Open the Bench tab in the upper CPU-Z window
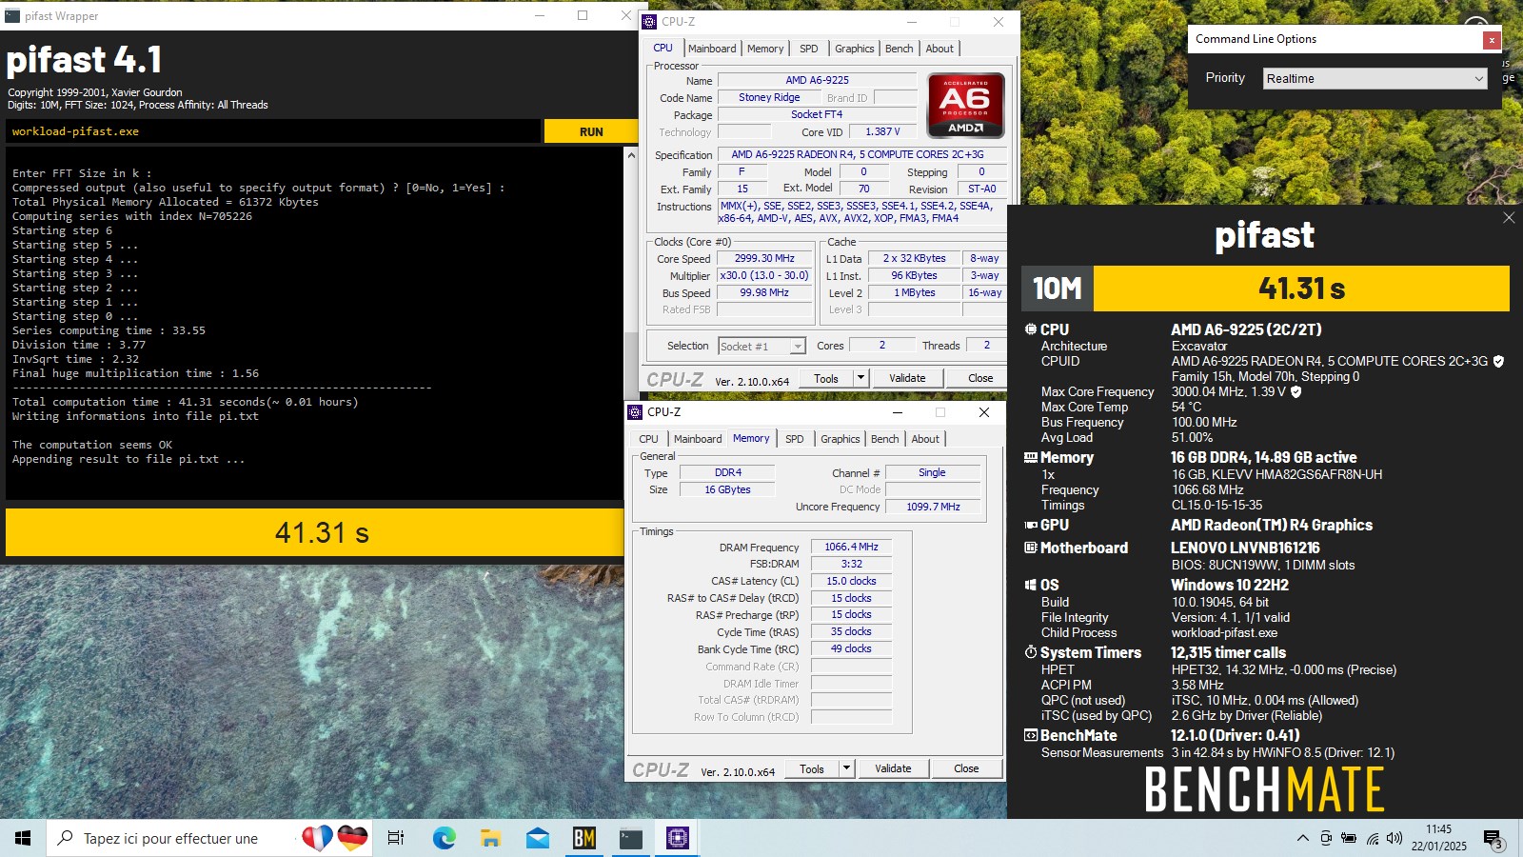Screen dimensions: 1523x857 tap(899, 49)
